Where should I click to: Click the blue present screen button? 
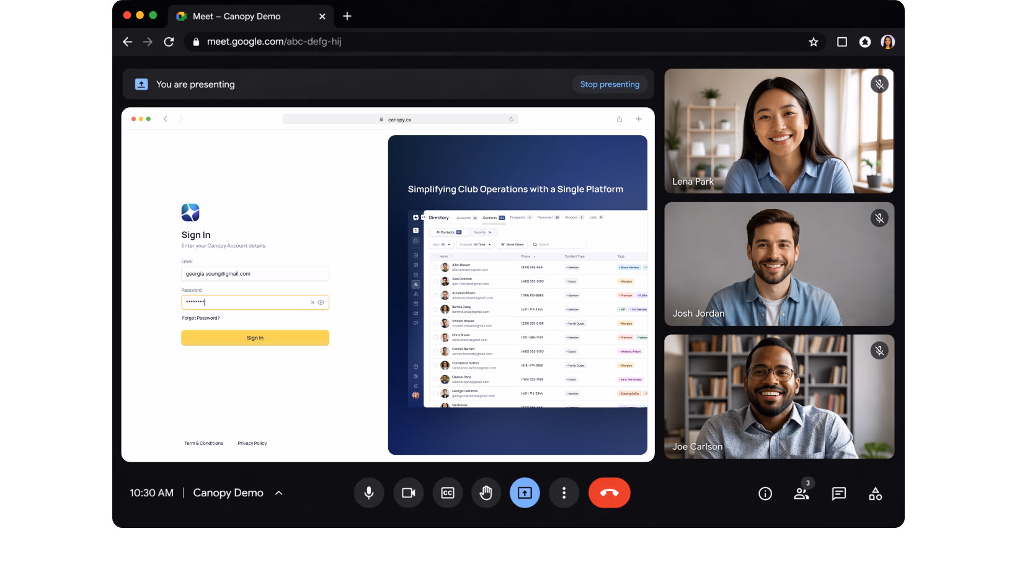click(525, 493)
